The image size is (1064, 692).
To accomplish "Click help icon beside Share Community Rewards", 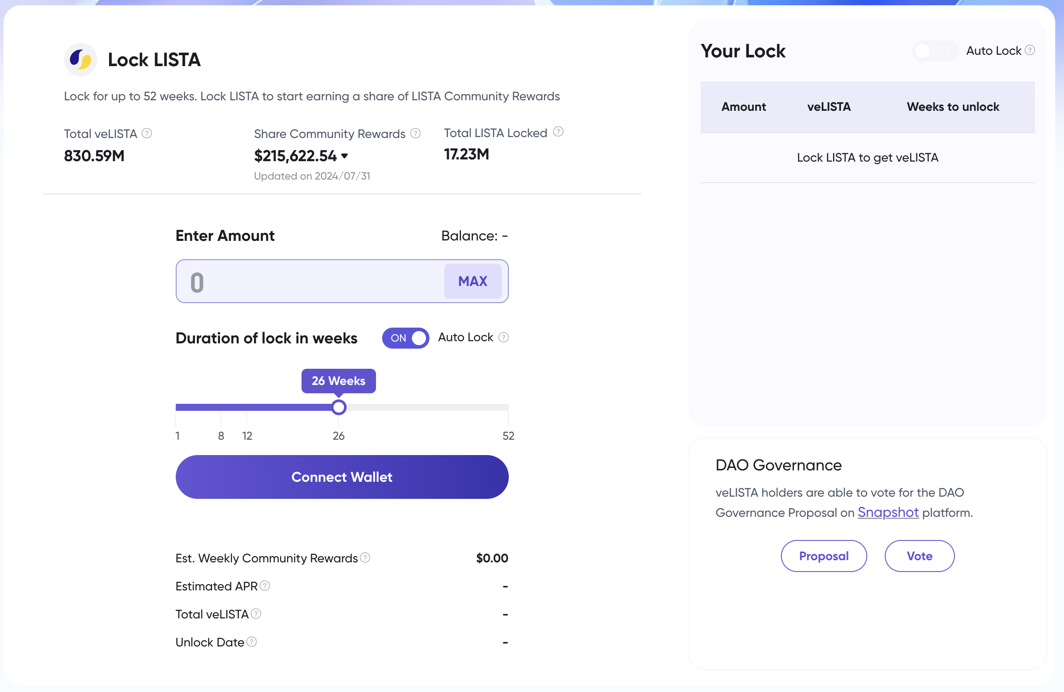I will (415, 133).
